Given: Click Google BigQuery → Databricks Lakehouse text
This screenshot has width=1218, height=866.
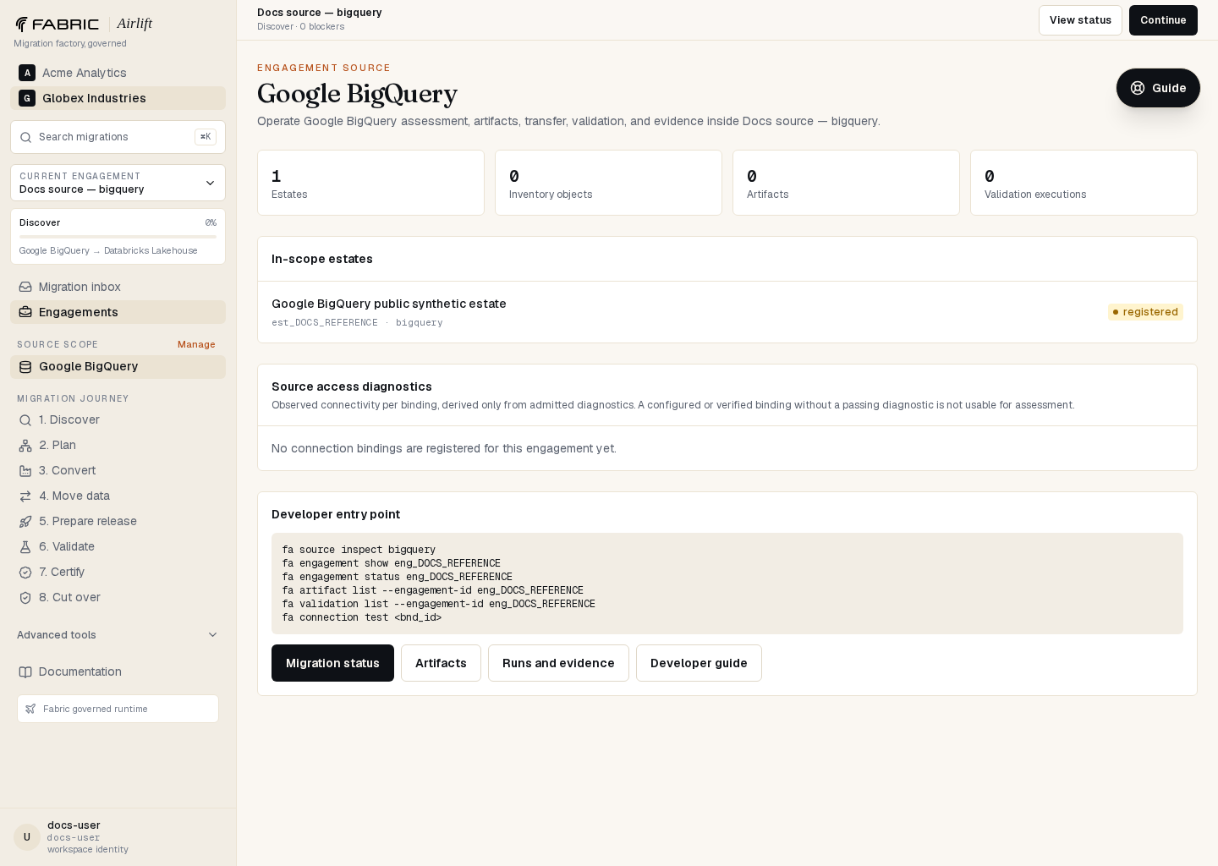Looking at the screenshot, I should pos(108,251).
